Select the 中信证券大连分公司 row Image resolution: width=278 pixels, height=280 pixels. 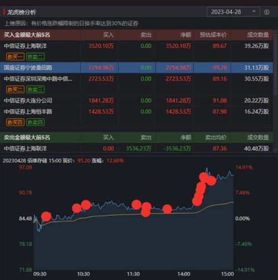point(136,101)
